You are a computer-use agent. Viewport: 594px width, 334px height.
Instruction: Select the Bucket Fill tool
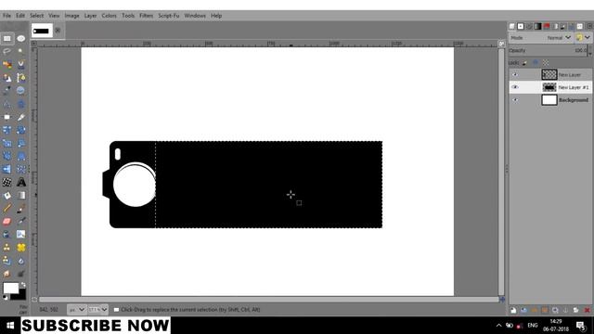(x=6, y=196)
